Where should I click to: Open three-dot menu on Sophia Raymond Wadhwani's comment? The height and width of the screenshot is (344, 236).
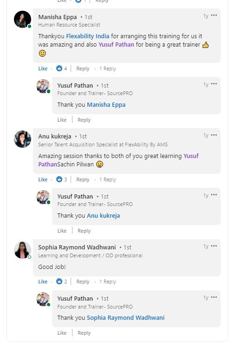(214, 246)
